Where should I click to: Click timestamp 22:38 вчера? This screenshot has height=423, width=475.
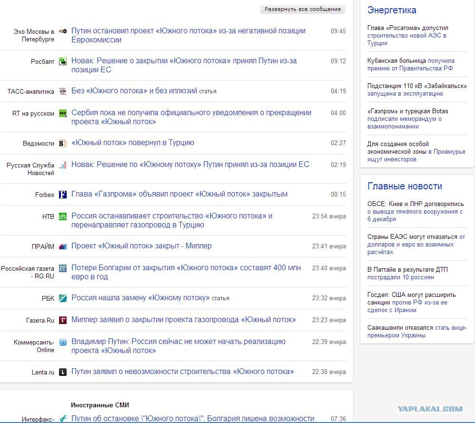coord(329,372)
